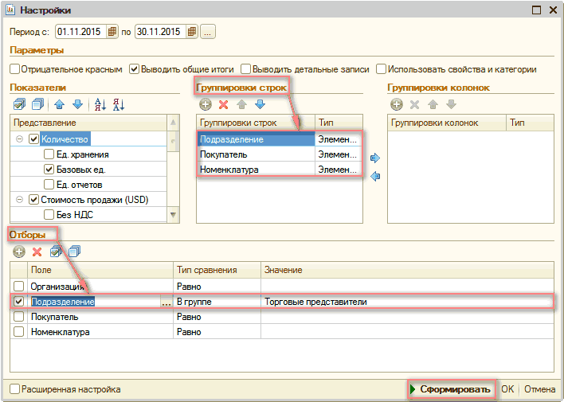
Task: Click the Отмена button
Action: coord(539,389)
